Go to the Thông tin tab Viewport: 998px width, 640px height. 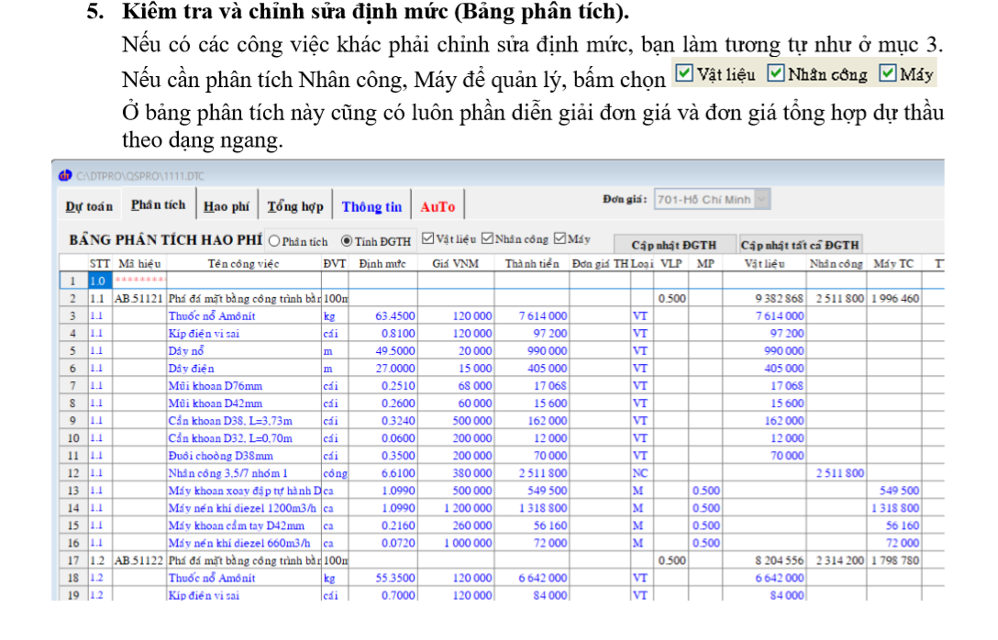(x=371, y=206)
